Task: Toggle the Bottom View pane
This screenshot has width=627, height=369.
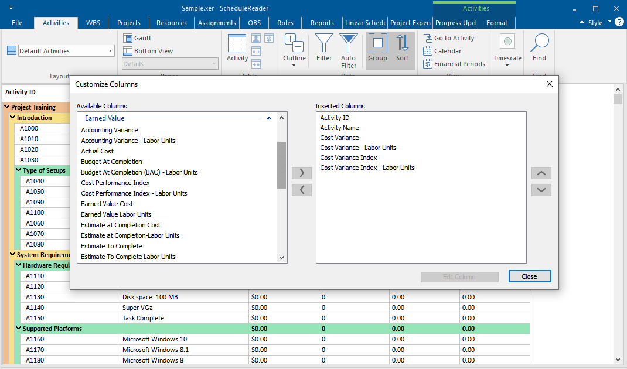Action: coord(148,51)
